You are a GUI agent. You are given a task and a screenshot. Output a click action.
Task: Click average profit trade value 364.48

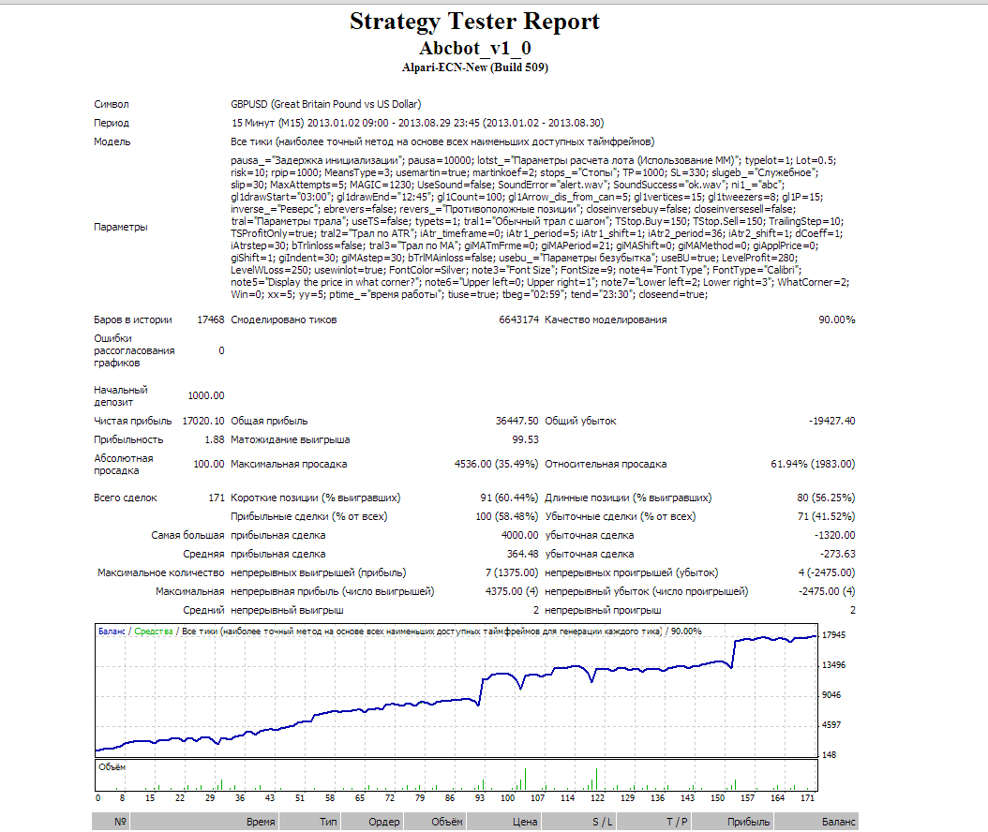(522, 555)
